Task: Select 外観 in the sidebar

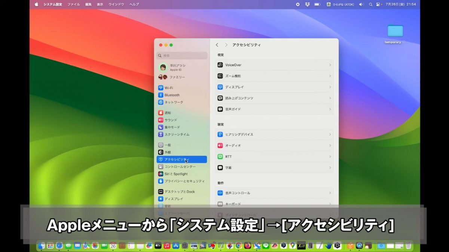Action: coord(182,152)
